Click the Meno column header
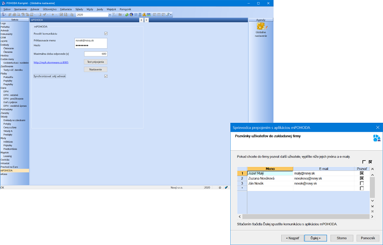Image resolution: width=383 pixels, height=245 pixels. pyautogui.click(x=270, y=168)
